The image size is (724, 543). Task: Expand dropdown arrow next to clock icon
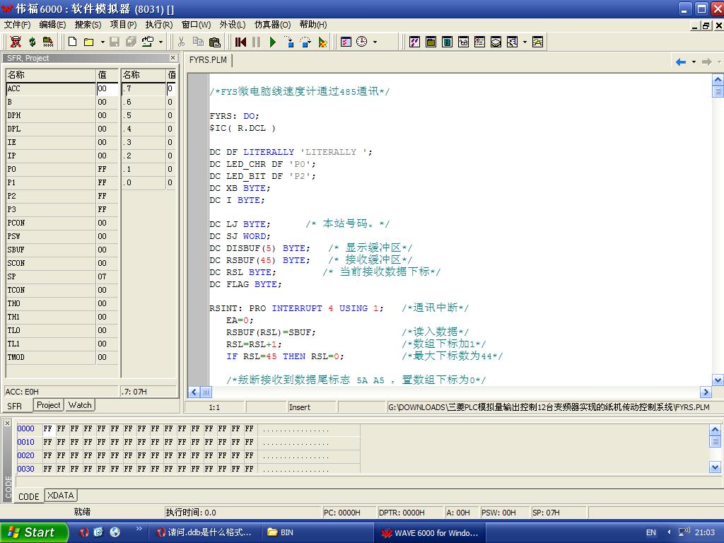[x=375, y=42]
